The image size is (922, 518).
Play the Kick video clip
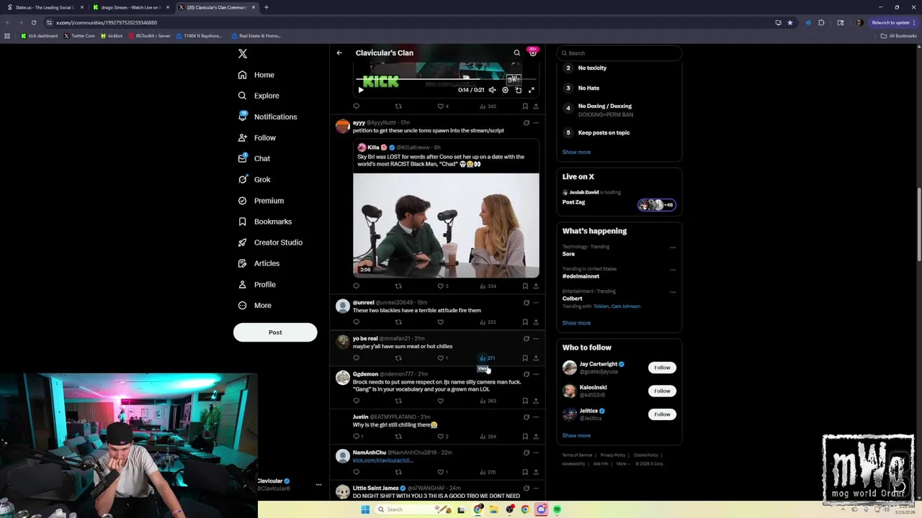361,90
